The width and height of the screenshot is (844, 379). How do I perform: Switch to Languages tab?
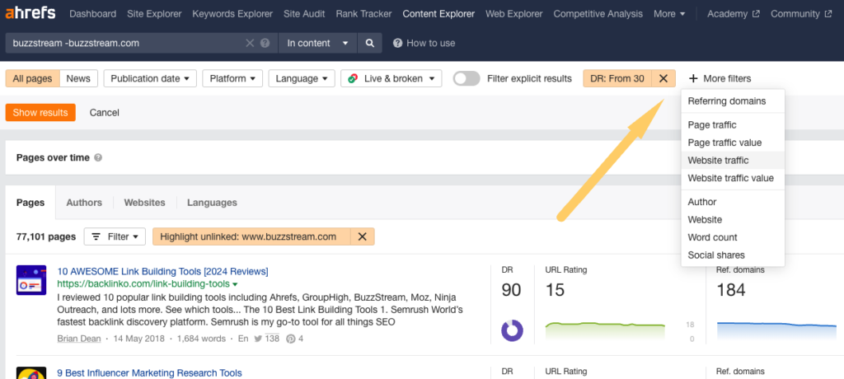point(212,203)
